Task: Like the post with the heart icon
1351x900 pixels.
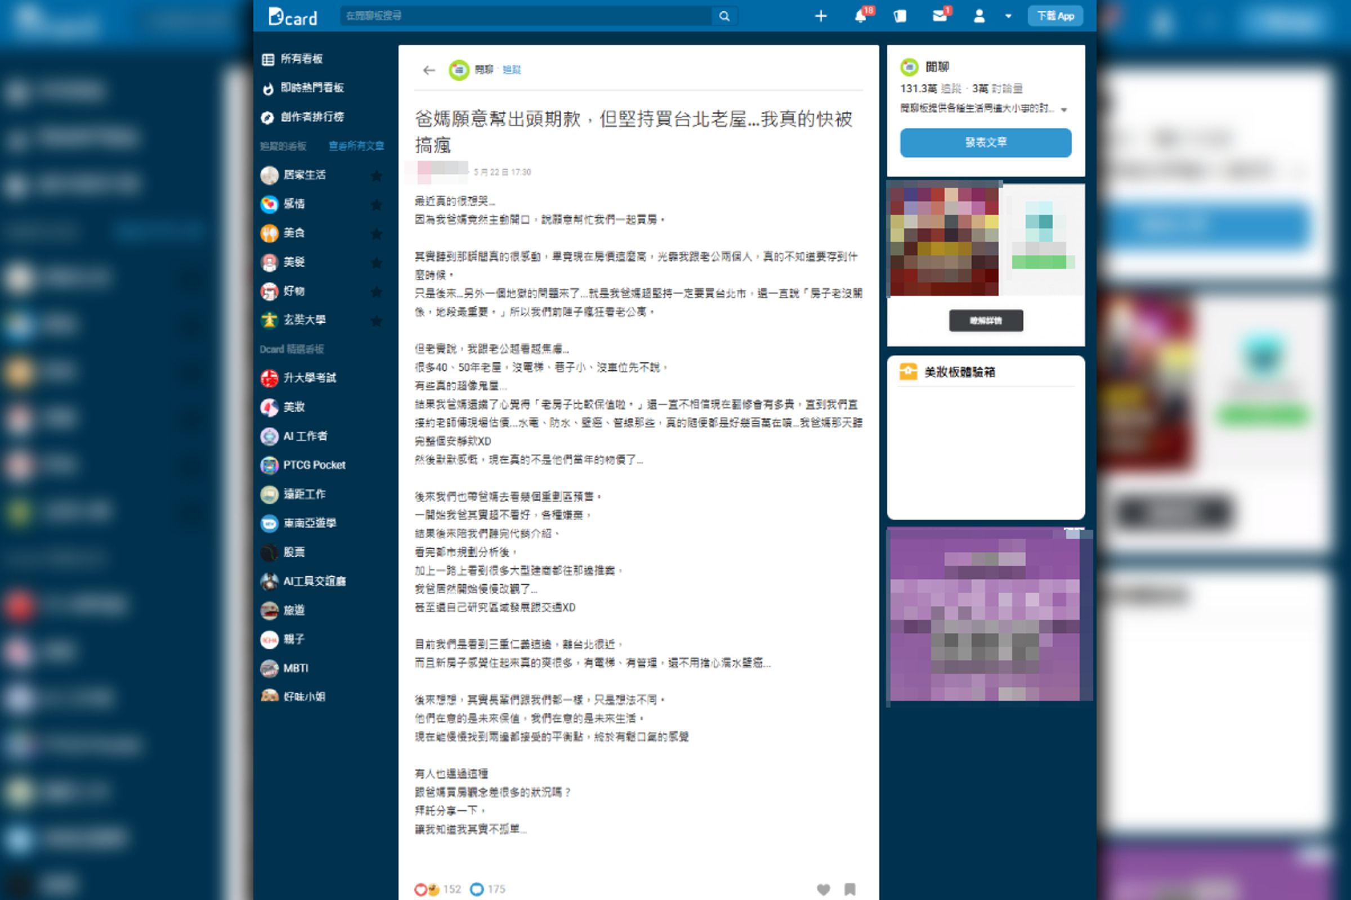Action: coord(823,889)
